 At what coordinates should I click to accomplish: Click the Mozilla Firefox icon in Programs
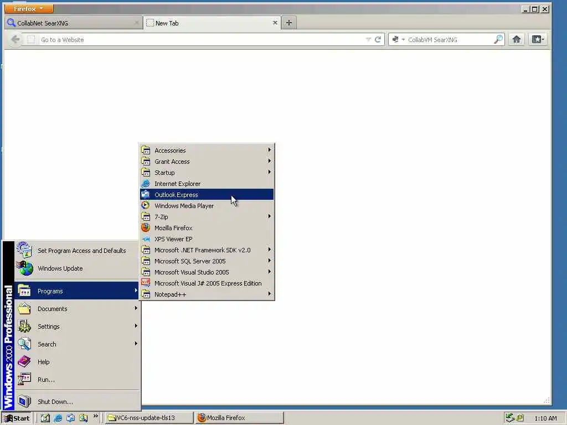[146, 227]
